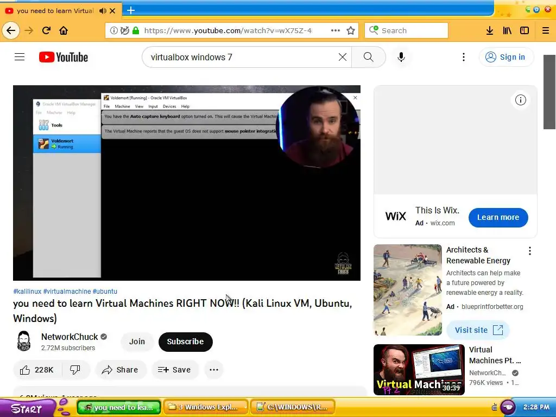This screenshot has width=556, height=417.
Task: Open the #kalilinux hashtag link
Action: point(27,292)
